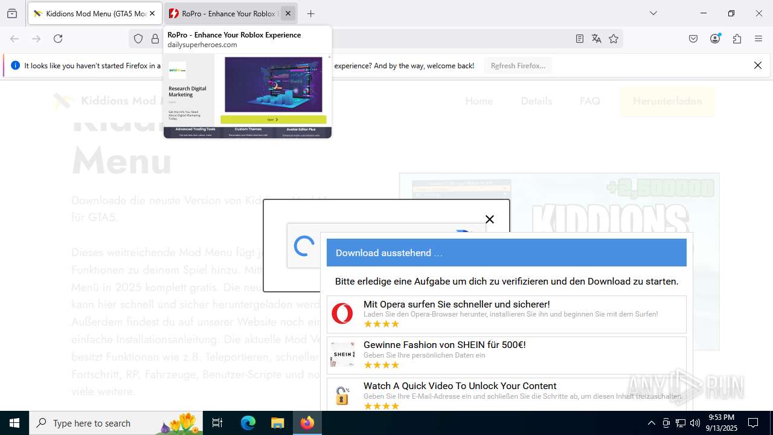Switch to the RoPro Roblox tab
Viewport: 773px width, 435px height.
[222, 13]
